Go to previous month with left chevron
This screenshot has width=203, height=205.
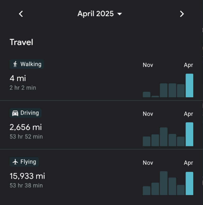(x=21, y=14)
